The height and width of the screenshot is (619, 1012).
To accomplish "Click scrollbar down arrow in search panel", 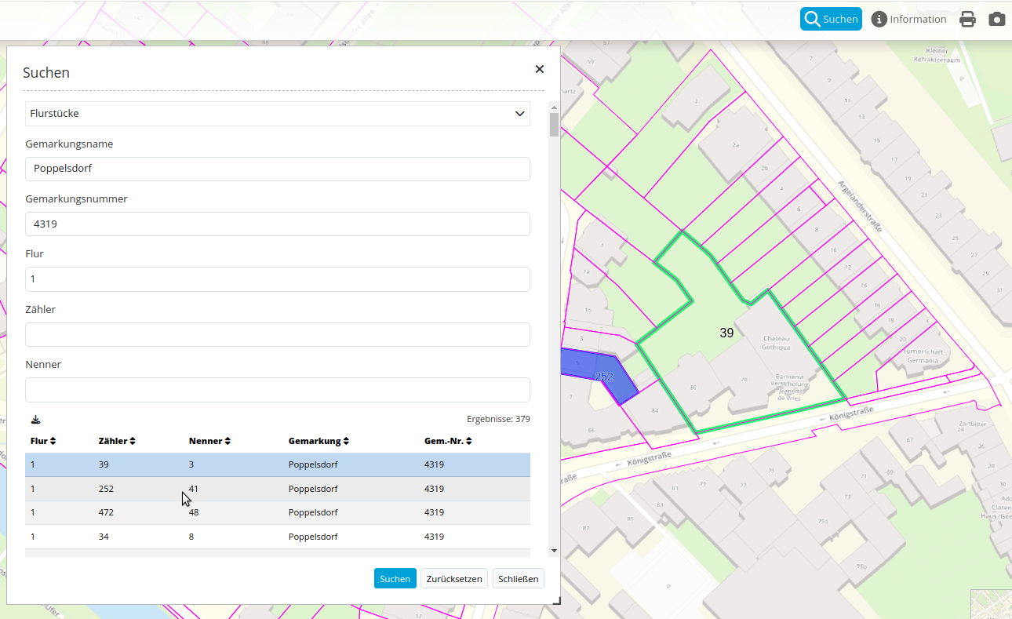I will click(x=554, y=551).
